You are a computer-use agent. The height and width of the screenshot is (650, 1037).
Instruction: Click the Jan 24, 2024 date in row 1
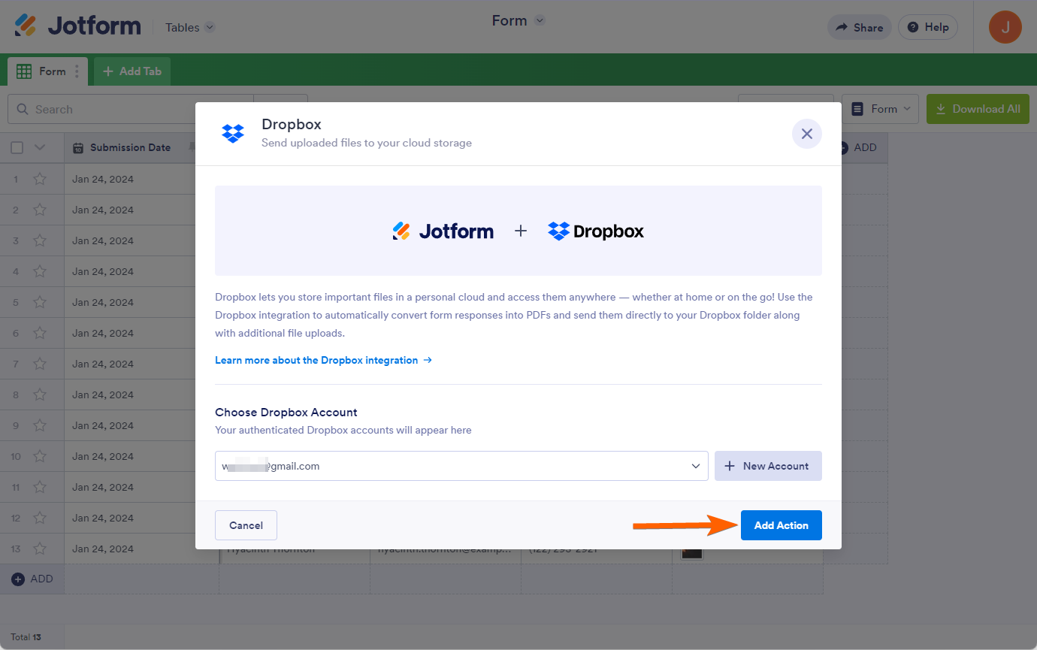(103, 179)
